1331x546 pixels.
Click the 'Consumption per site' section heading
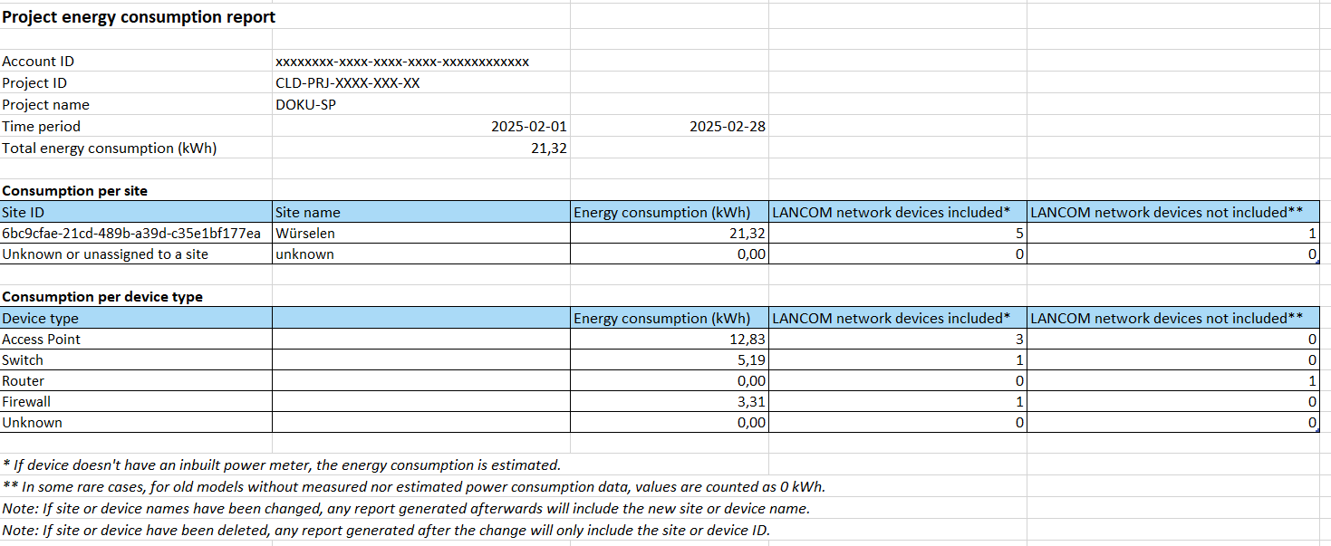coord(74,191)
